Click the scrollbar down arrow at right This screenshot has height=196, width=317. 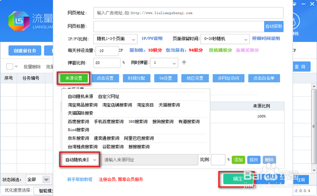pos(314,171)
